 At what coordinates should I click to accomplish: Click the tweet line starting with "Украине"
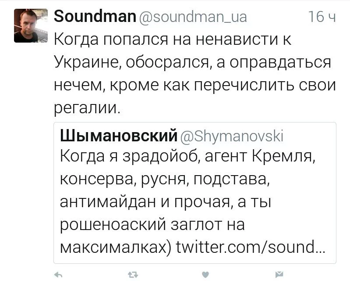click(x=192, y=62)
